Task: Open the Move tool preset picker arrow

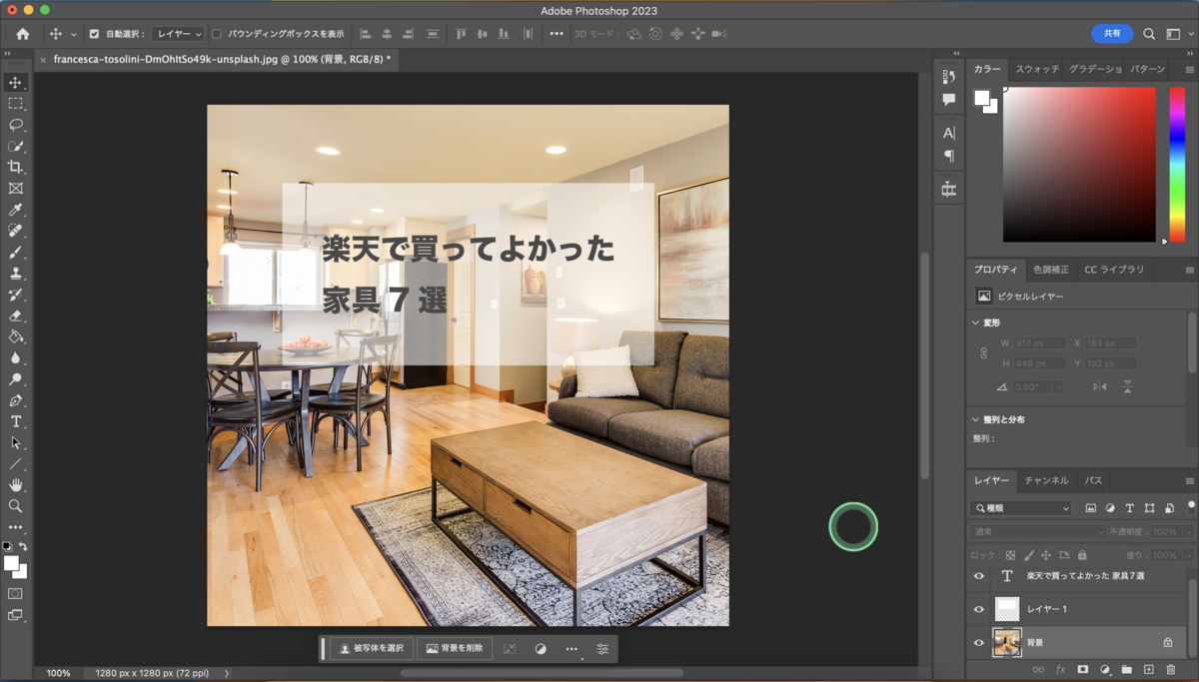Action: pyautogui.click(x=73, y=34)
